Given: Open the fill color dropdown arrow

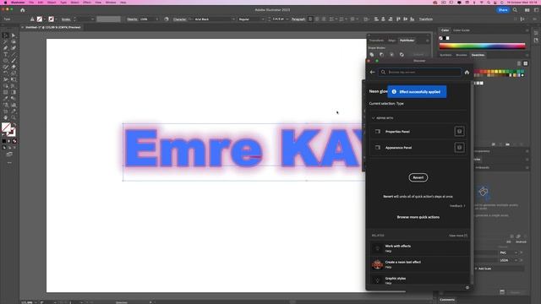Looking at the screenshot, I should coord(45,19).
